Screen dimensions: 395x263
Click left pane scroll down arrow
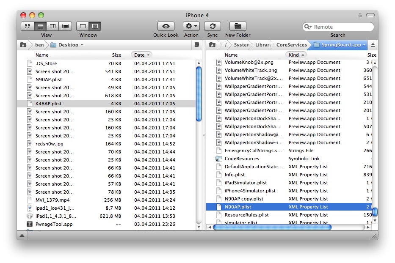tap(199, 227)
